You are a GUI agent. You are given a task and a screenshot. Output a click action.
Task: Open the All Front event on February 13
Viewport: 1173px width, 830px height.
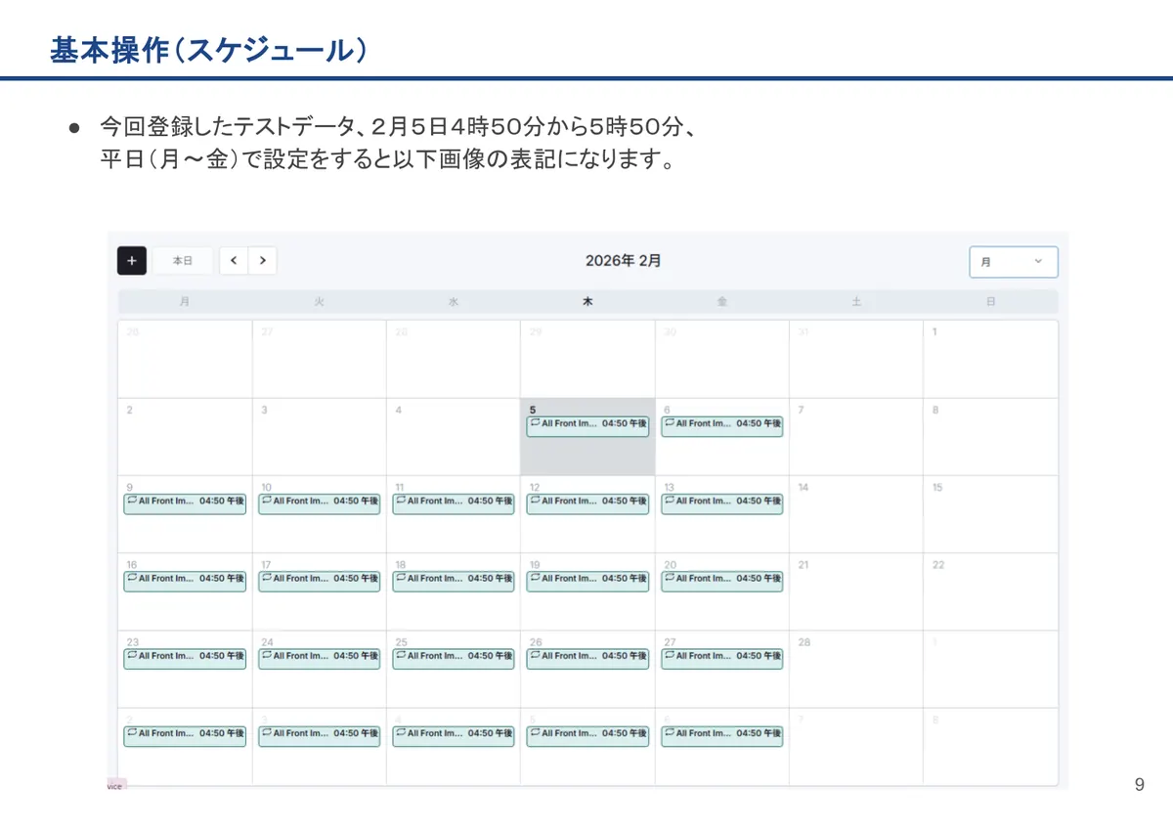point(722,503)
